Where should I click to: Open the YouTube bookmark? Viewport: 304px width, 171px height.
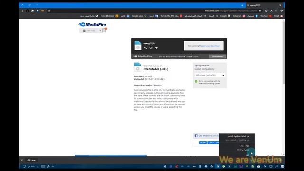tap(266, 16)
